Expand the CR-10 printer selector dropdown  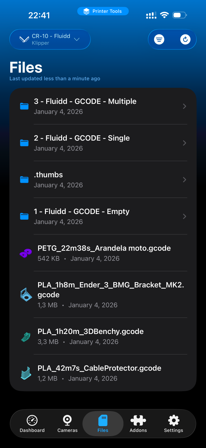pyautogui.click(x=77, y=40)
